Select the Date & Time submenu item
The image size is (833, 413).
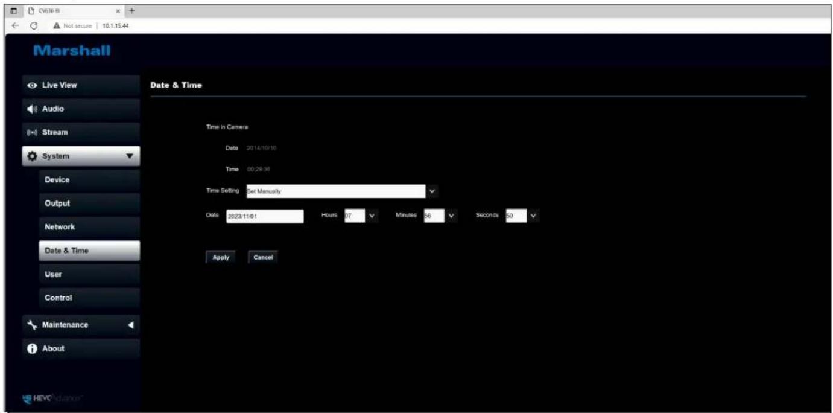tap(89, 251)
